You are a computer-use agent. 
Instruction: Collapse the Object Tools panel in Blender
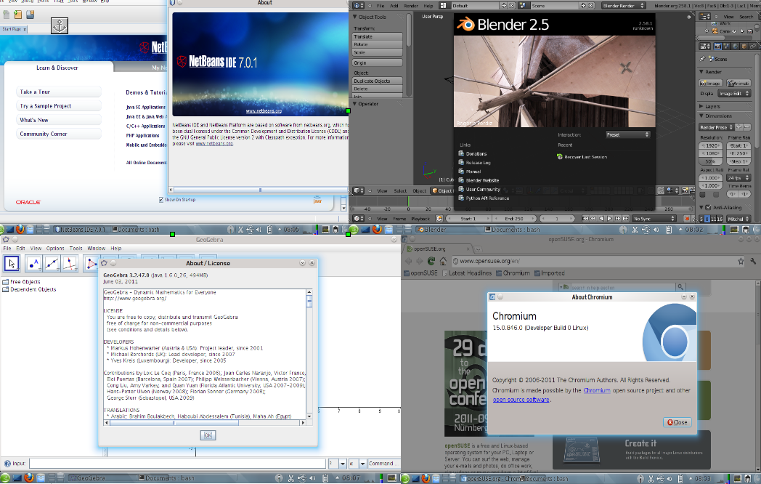[355, 17]
